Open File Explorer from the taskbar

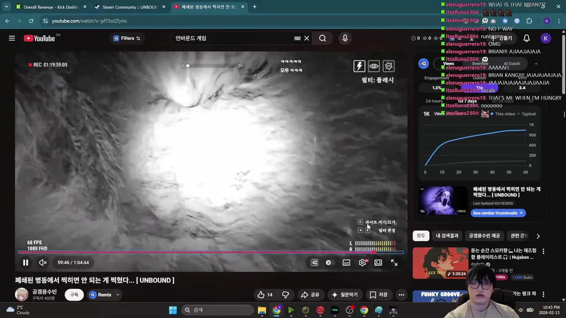click(x=262, y=310)
